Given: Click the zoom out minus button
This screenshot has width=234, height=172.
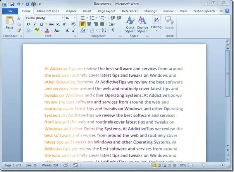Looking at the screenshot, I should click(190, 165).
